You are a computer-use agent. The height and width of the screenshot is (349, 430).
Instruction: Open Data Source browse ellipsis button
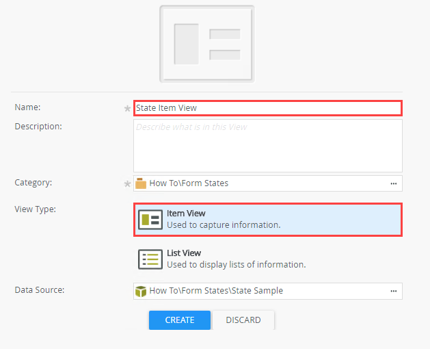click(394, 291)
